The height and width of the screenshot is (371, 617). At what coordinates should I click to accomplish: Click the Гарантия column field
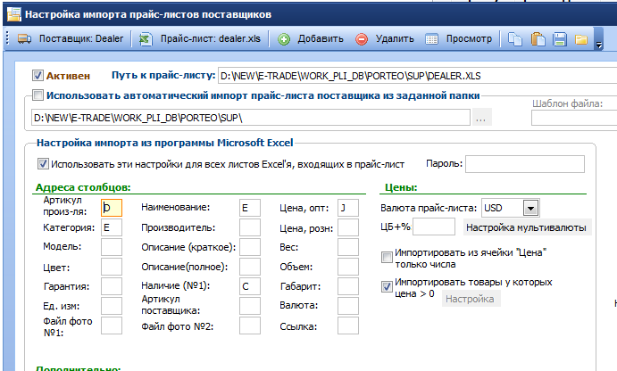tap(112, 286)
